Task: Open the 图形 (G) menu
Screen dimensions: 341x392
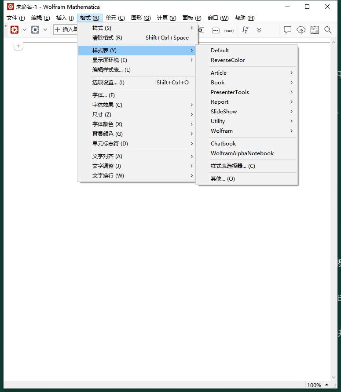Action: tap(141, 18)
